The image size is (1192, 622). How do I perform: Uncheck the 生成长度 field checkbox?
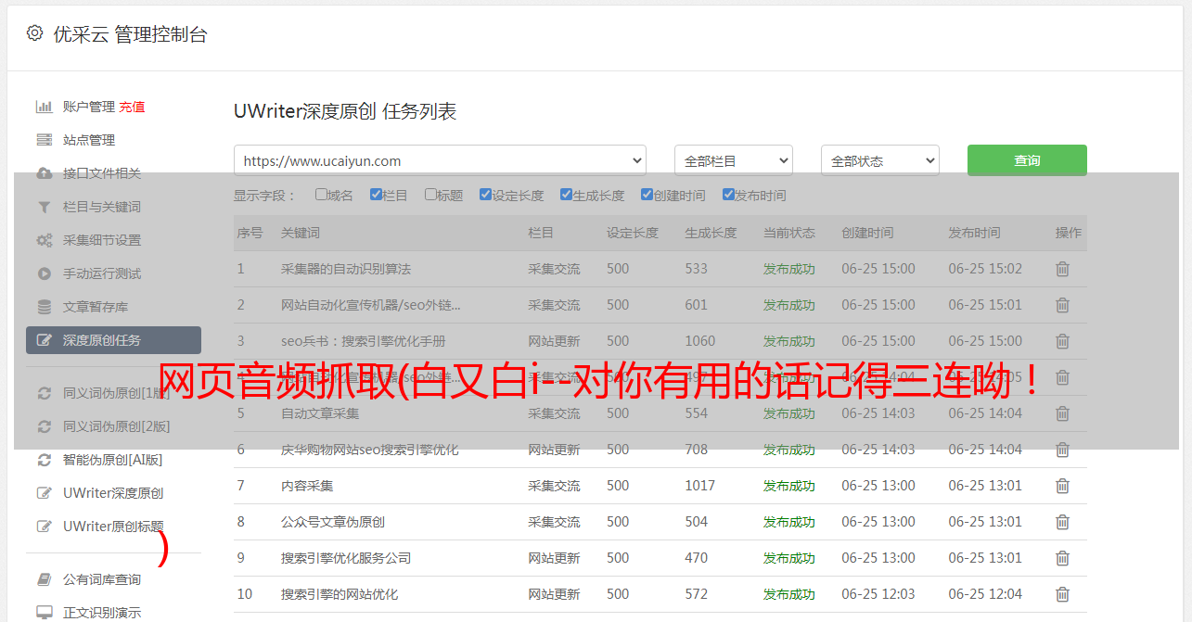point(566,195)
